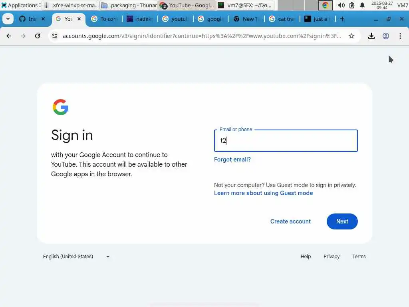Image resolution: width=409 pixels, height=307 pixels.
Task: Switch to the 'nadek' browser tab
Action: [139, 19]
